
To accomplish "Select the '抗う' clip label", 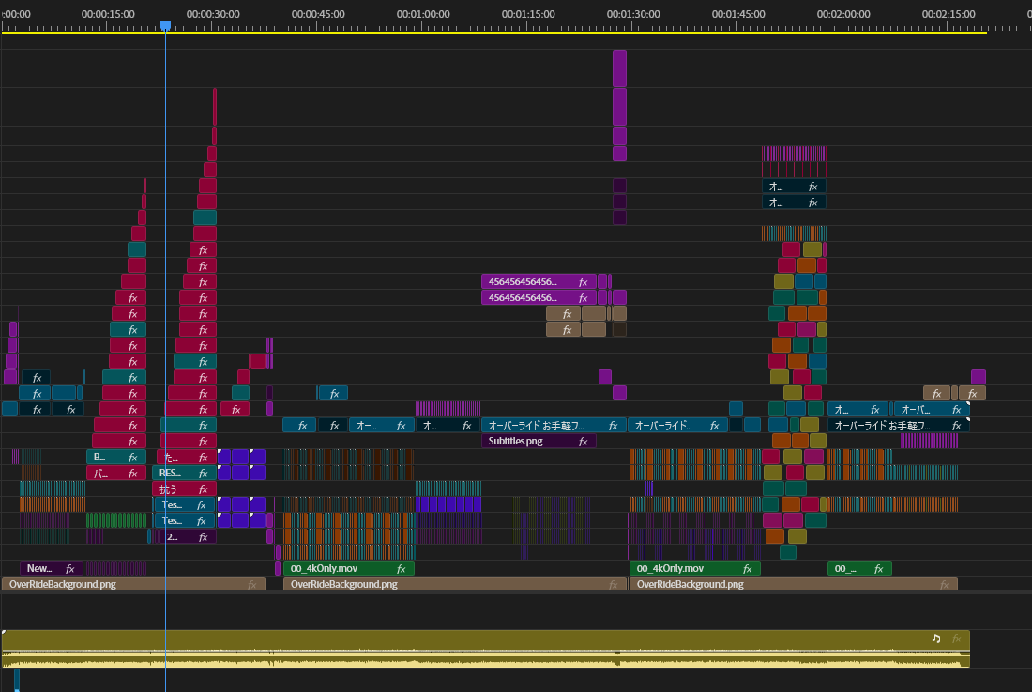I will point(168,489).
